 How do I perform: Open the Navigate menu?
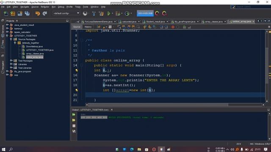25,7
